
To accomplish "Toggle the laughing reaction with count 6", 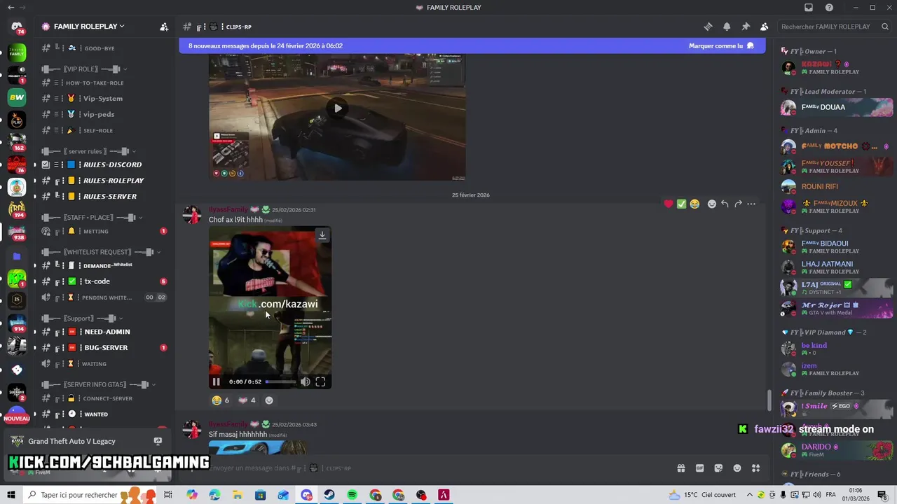I will tap(221, 400).
